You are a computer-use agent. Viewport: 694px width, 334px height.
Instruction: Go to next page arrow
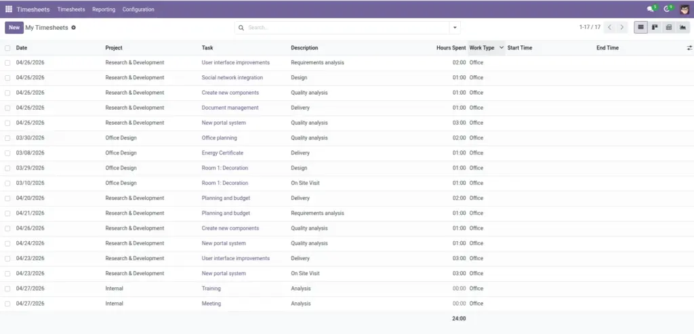[622, 27]
